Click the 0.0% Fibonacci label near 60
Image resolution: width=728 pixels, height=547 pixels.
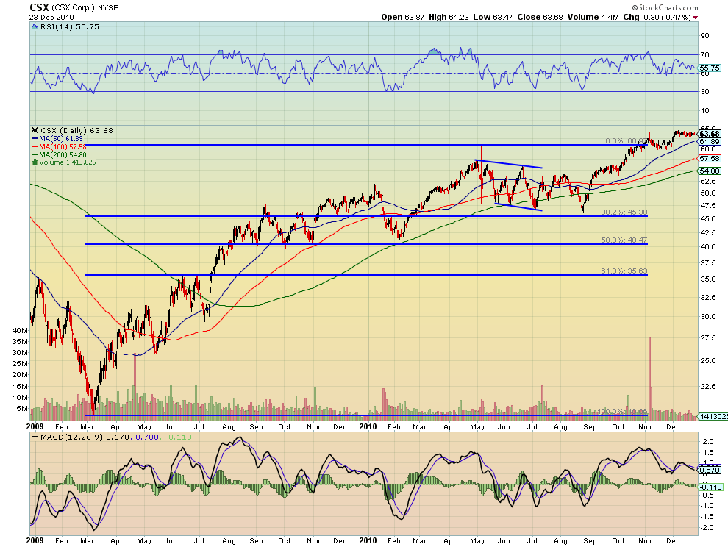[627, 140]
